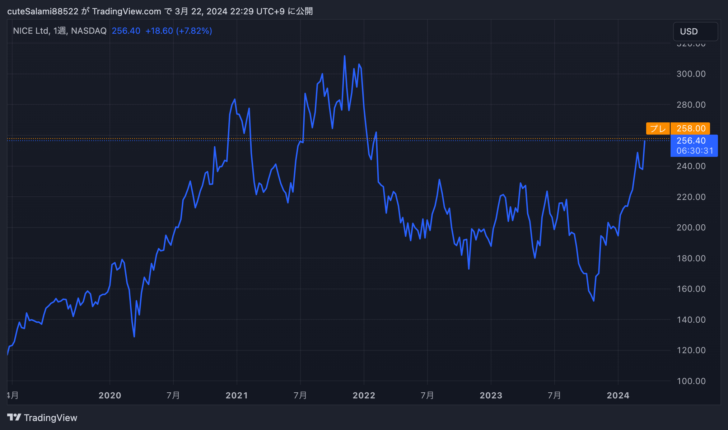Viewport: 728px width, 430px height.
Task: Click the 2023 time axis label
Action: (491, 396)
